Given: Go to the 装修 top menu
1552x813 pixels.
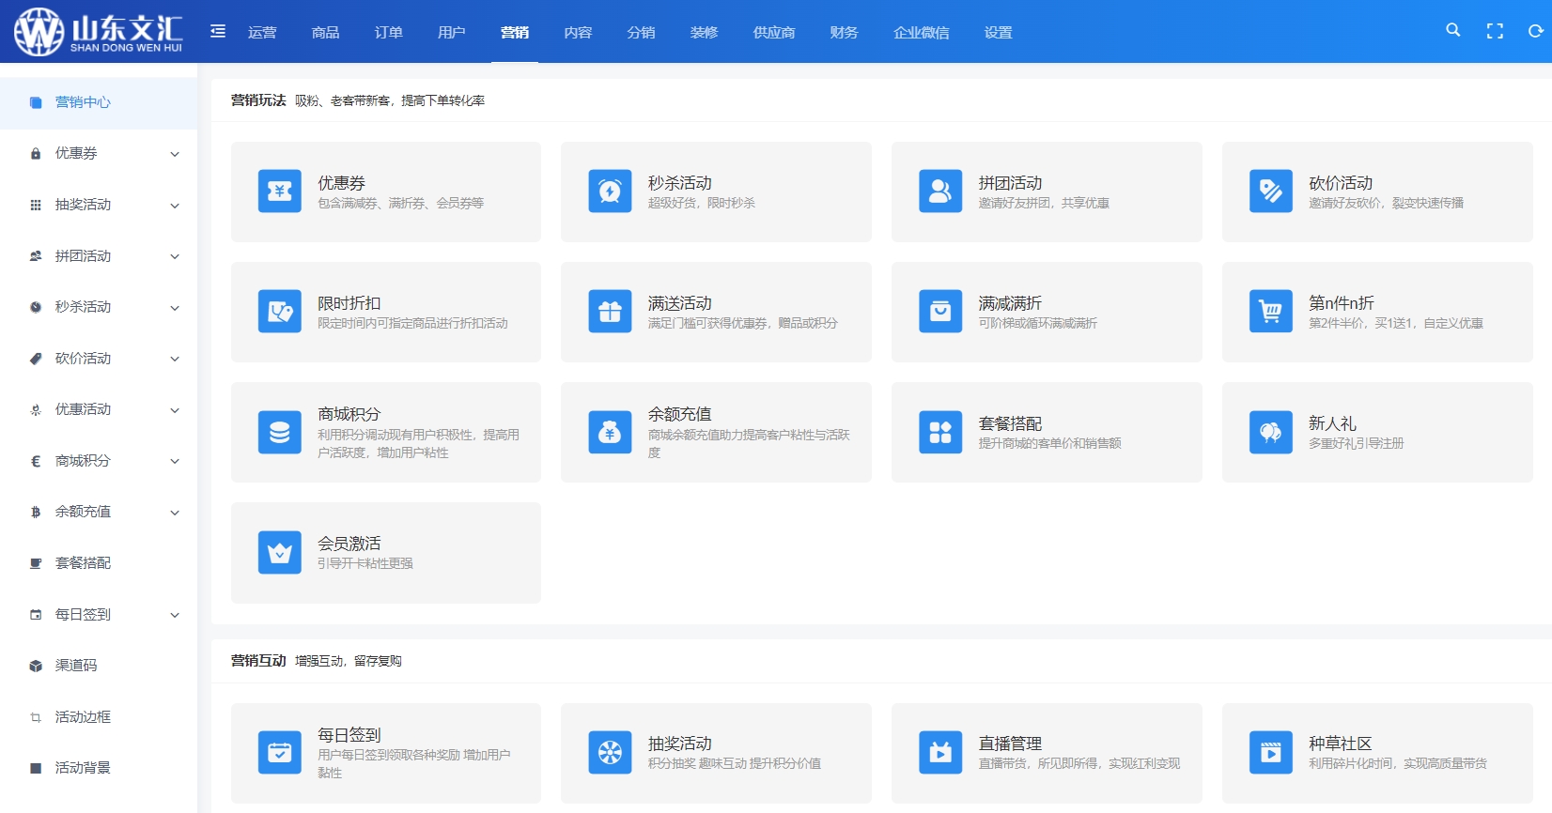Looking at the screenshot, I should coord(704,32).
